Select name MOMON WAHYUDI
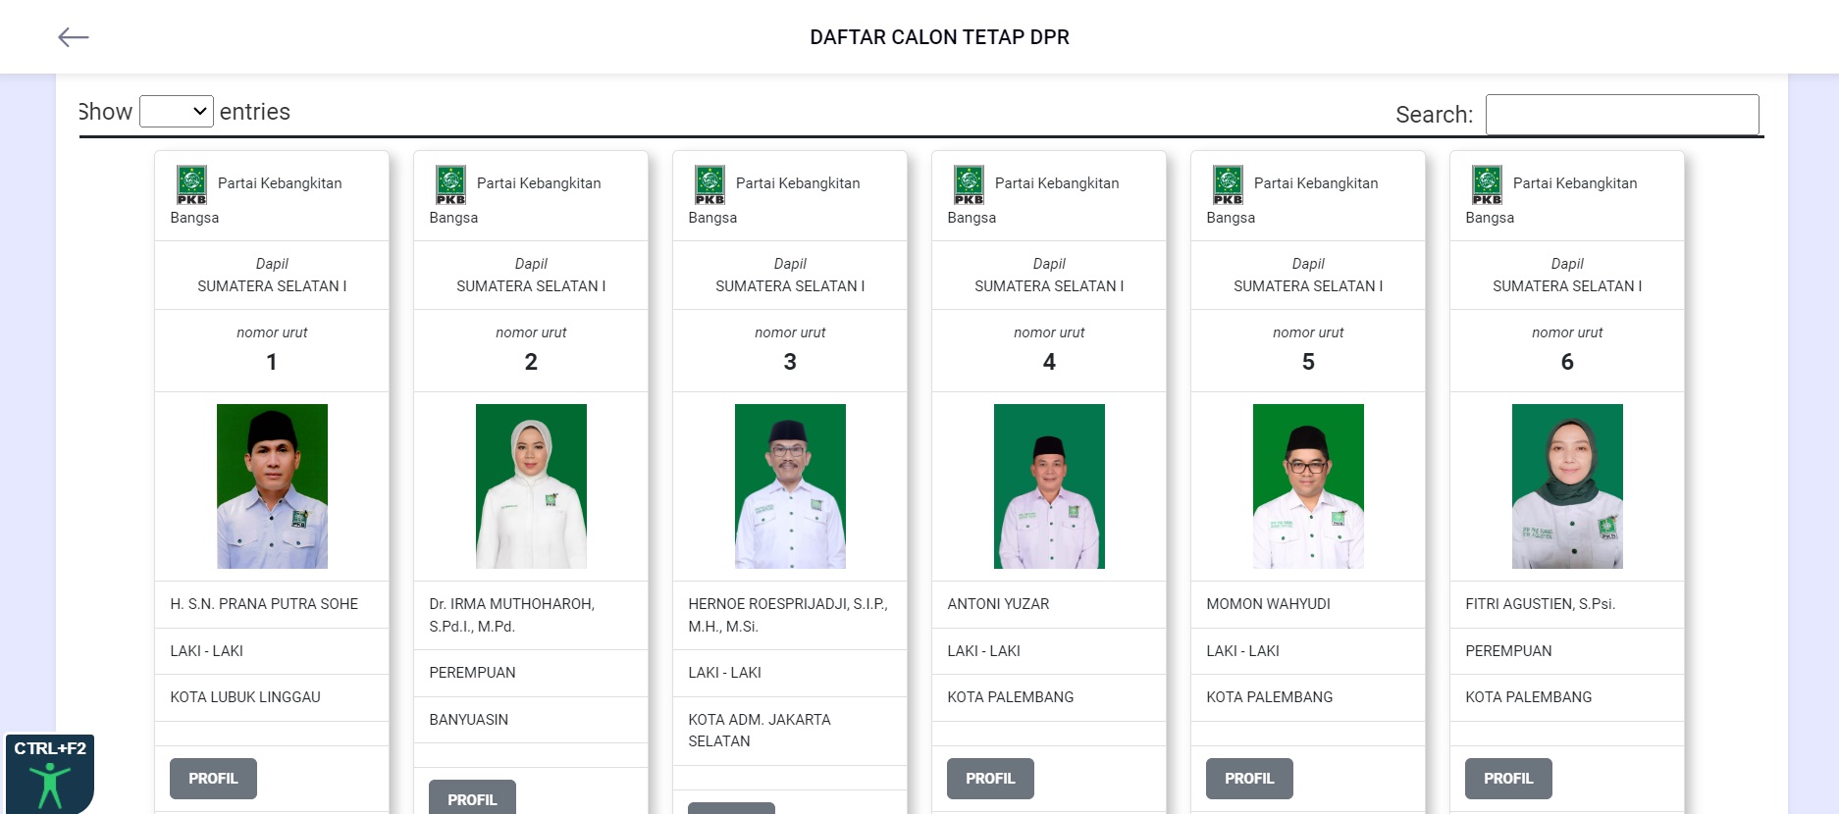Image resolution: width=1839 pixels, height=814 pixels. (x=1268, y=604)
